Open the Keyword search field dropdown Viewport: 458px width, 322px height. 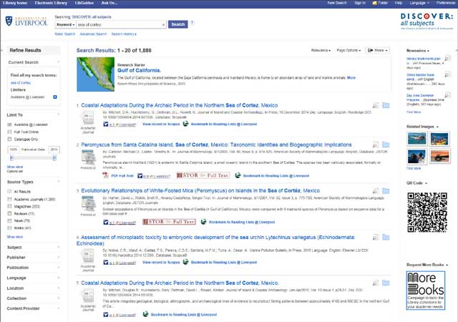pyautogui.click(x=66, y=24)
